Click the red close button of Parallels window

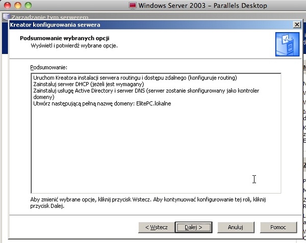pyautogui.click(x=8, y=5)
